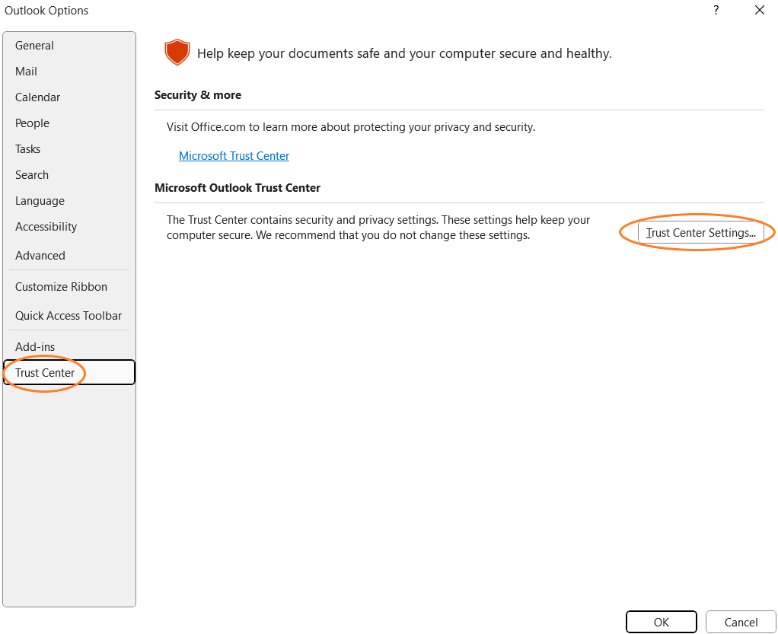The image size is (778, 634).
Task: Switch to Language options
Action: point(39,200)
